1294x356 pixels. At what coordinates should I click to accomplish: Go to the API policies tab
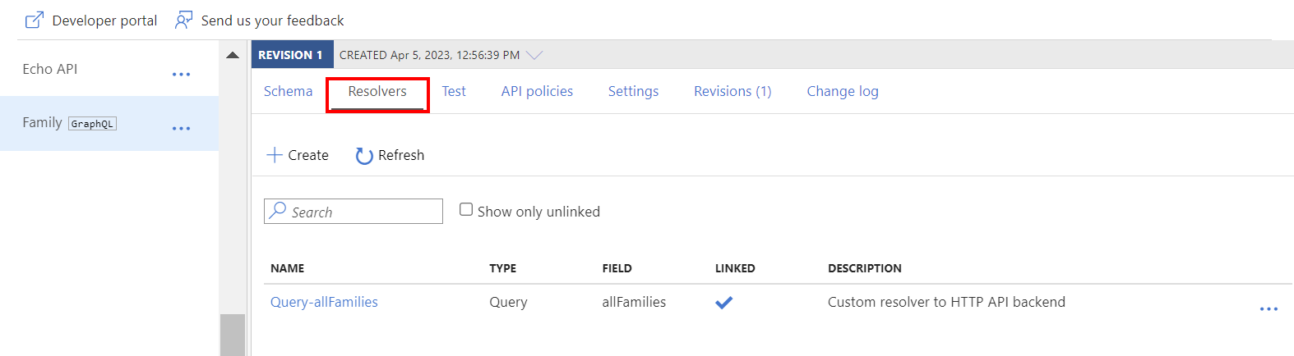point(537,91)
